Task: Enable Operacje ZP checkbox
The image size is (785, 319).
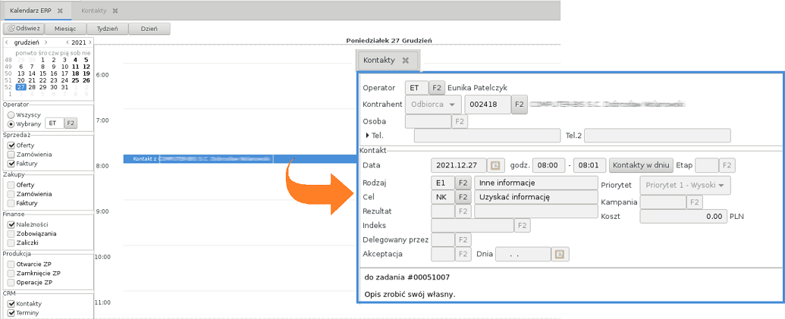Action: click(11, 283)
